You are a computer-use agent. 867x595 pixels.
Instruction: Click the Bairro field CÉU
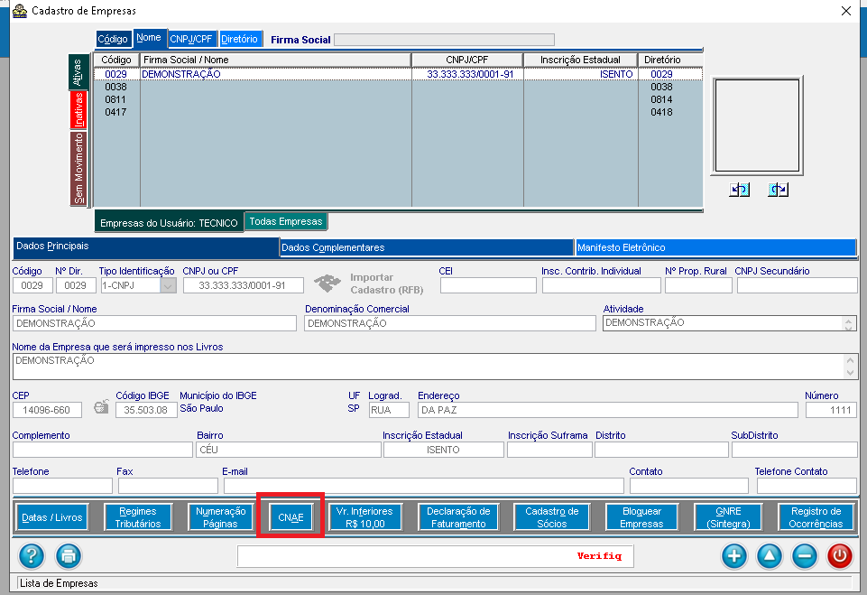point(288,450)
